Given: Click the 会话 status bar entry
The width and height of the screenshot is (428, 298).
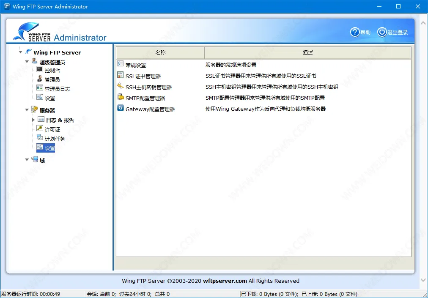Looking at the screenshot, I should point(128,294).
